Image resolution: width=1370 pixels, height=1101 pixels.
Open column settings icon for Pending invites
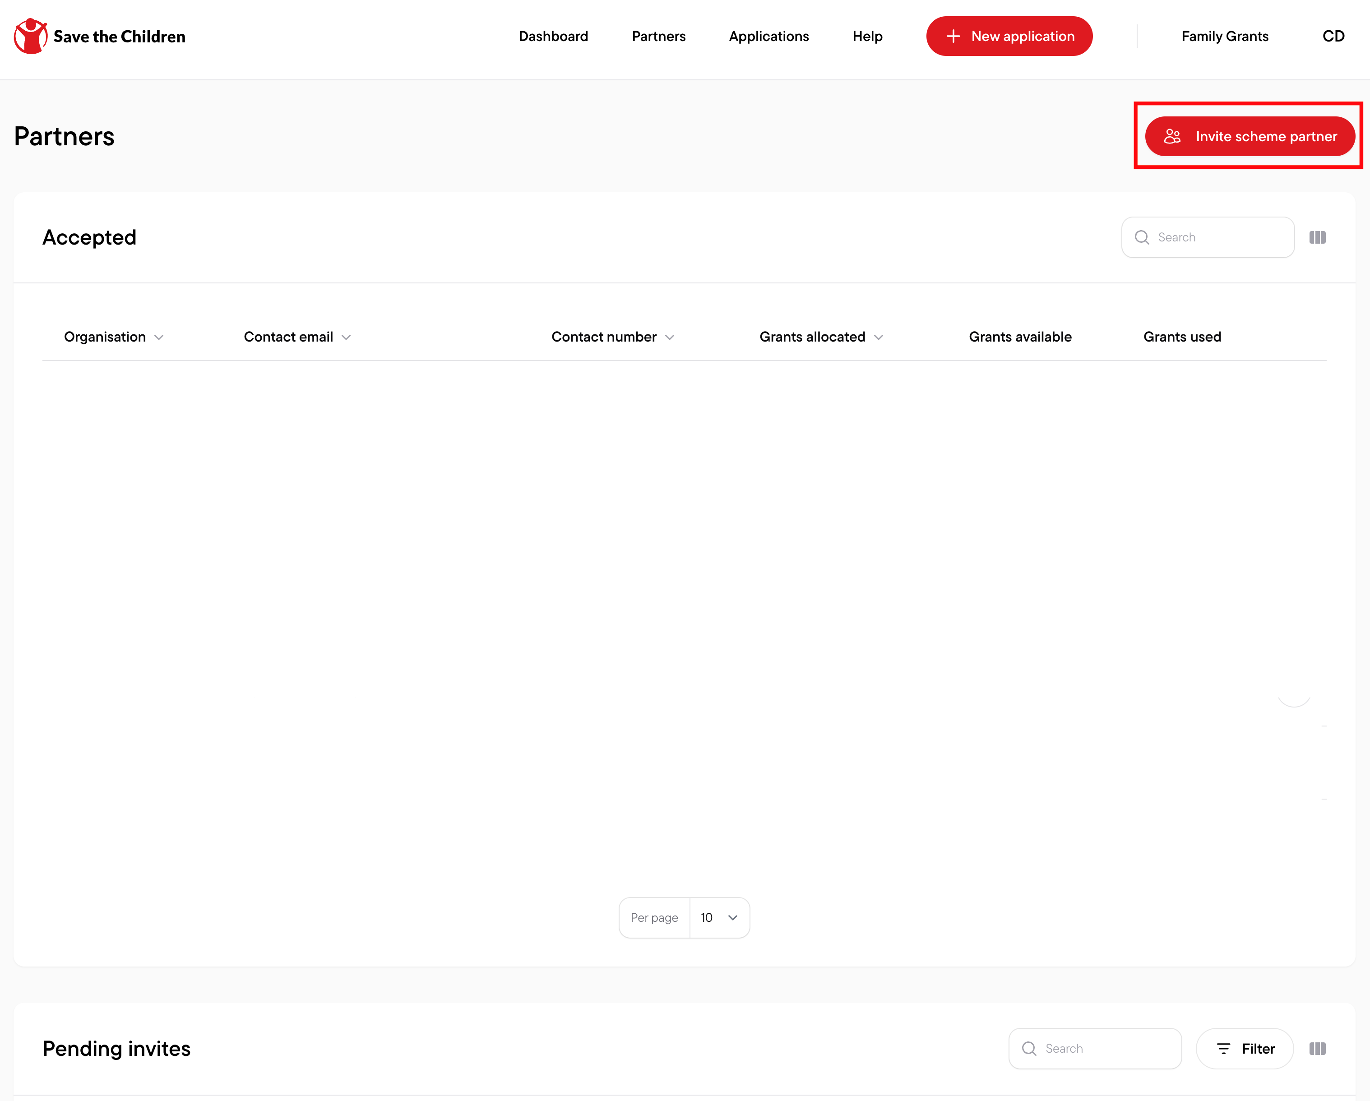coord(1317,1048)
